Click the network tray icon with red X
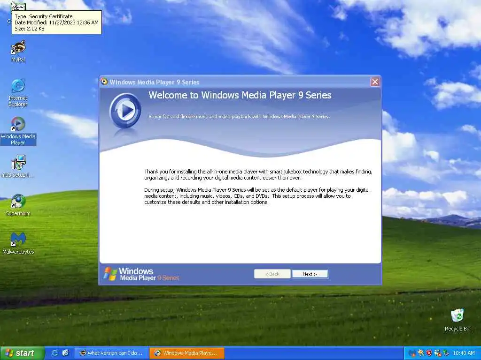The width and height of the screenshot is (481, 360). click(438, 353)
